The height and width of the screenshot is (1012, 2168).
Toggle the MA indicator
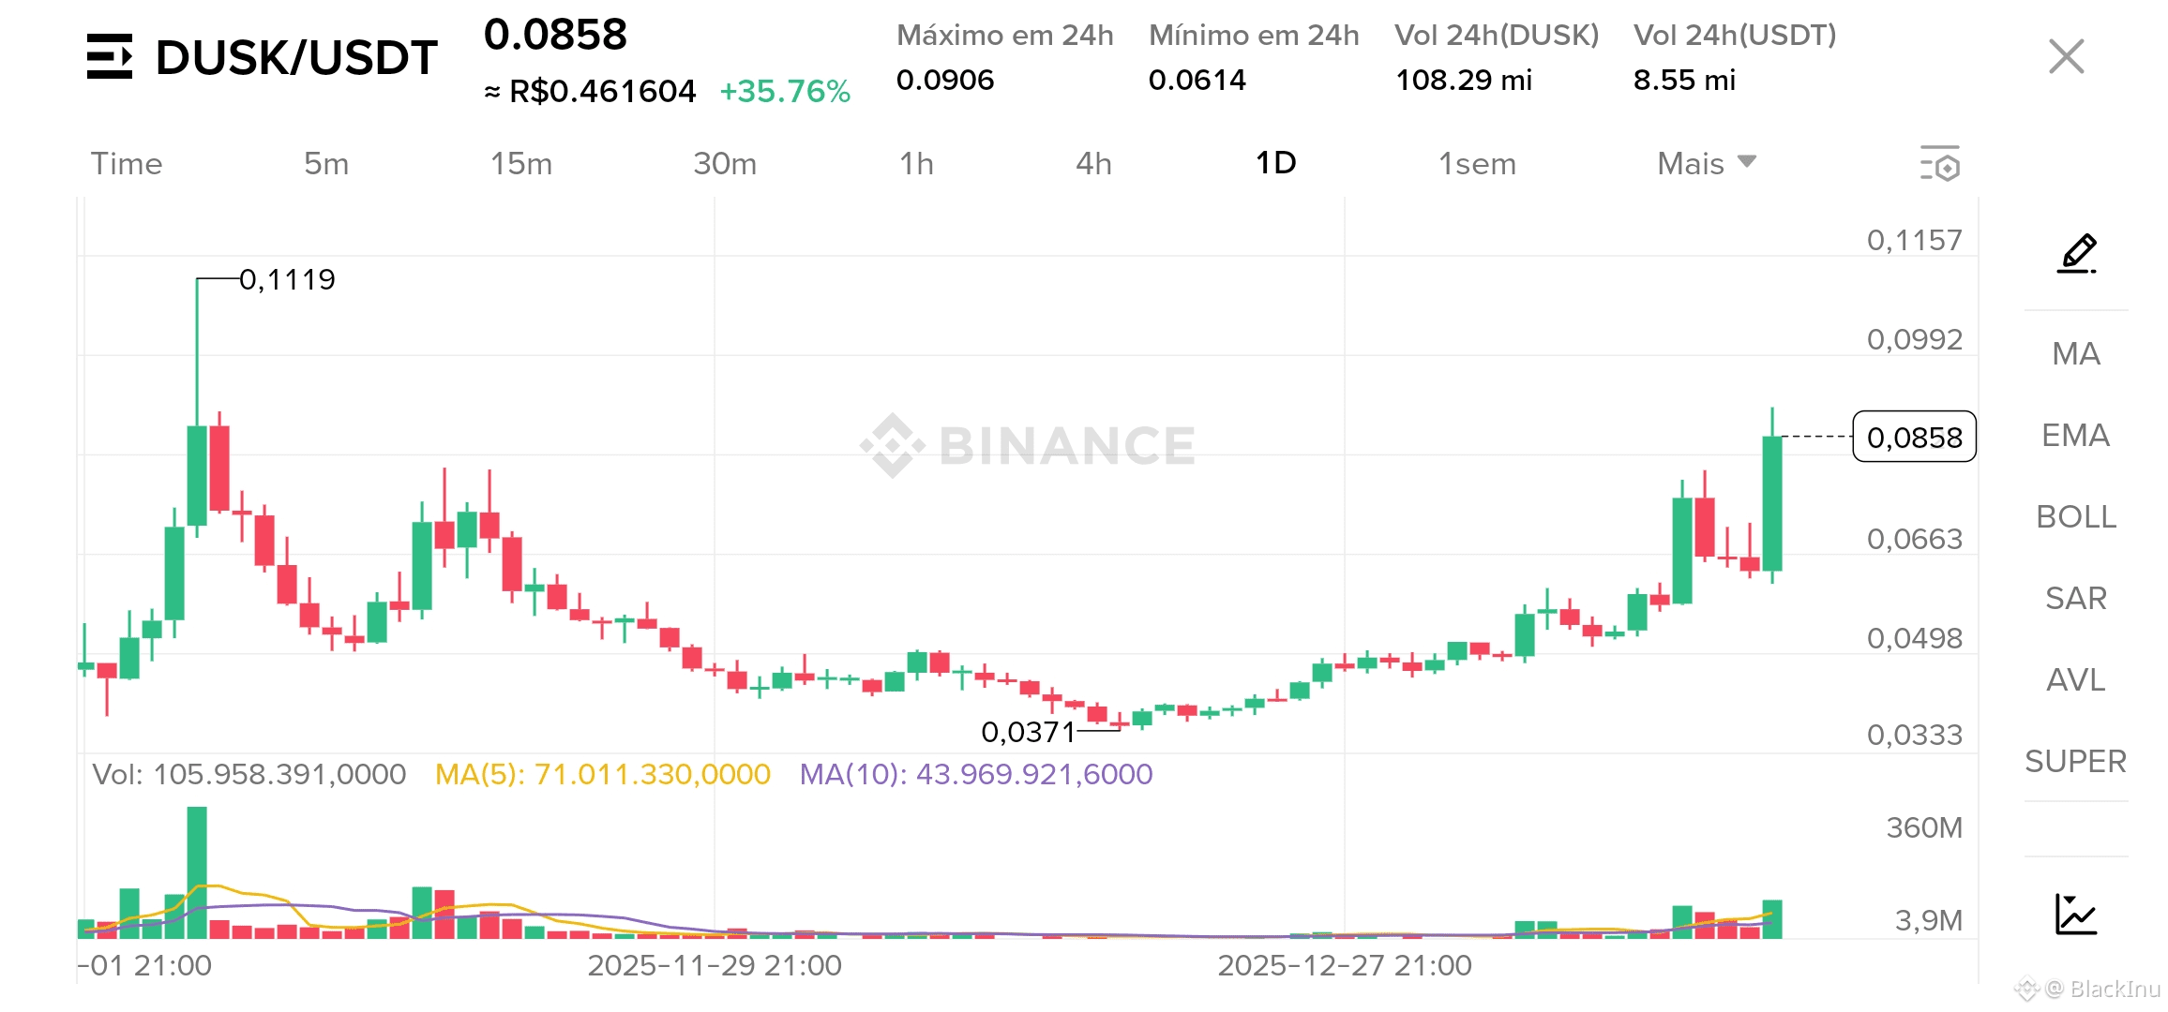click(x=2075, y=354)
